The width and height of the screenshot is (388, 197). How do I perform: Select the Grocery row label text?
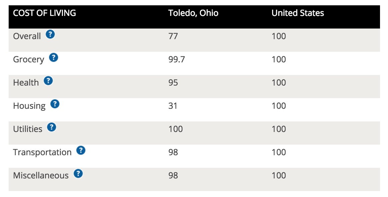29,59
